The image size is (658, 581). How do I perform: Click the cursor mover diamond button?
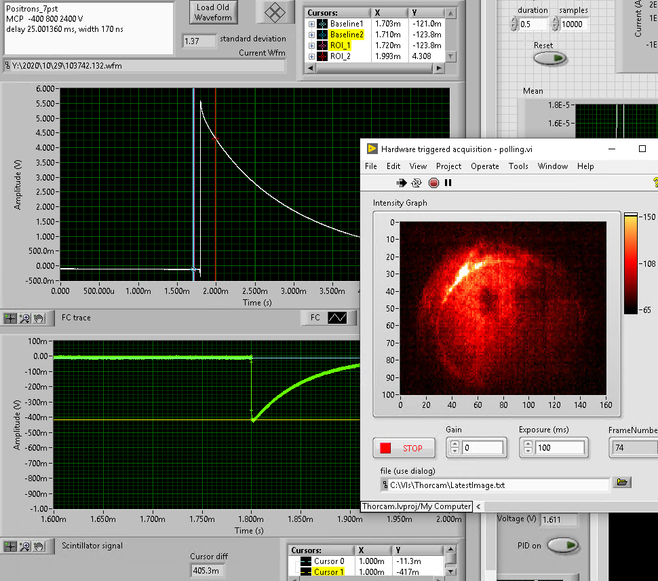click(x=273, y=12)
